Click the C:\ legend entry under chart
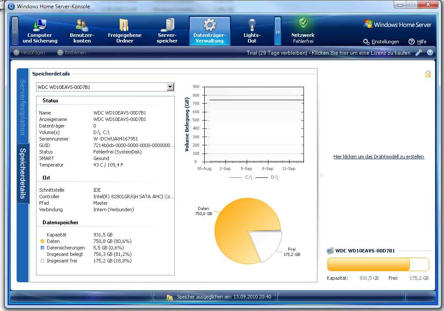Image resolution: width=444 pixels, height=311 pixels. [x=240, y=177]
